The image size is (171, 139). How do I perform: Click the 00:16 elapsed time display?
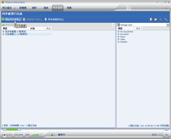point(154,135)
